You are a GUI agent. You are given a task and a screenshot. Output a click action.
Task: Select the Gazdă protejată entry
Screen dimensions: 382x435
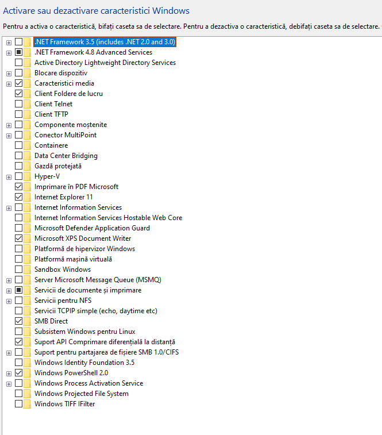[58, 166]
